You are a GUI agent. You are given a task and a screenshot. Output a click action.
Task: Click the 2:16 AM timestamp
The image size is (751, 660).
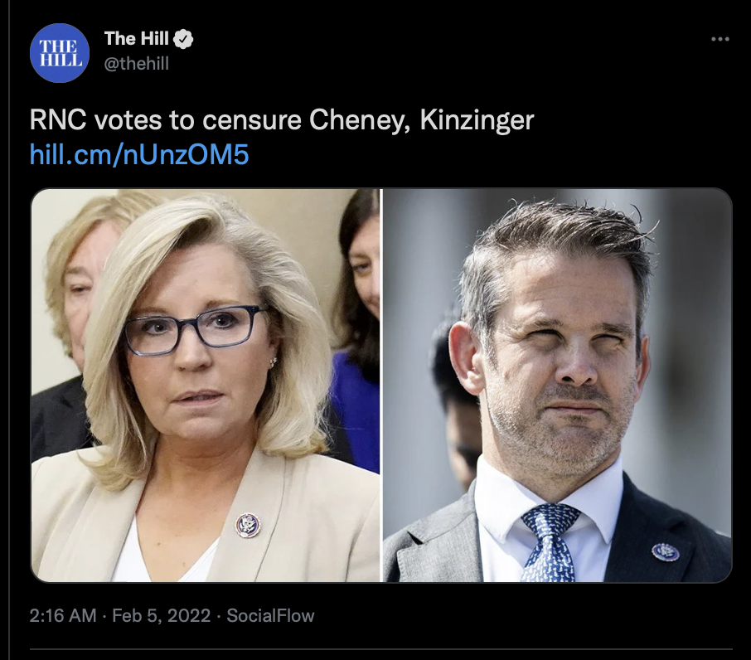click(x=63, y=615)
